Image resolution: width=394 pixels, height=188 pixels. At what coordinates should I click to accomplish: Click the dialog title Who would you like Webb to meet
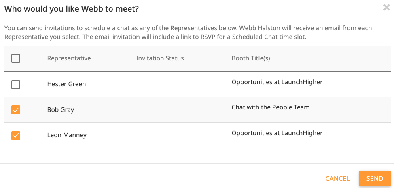point(72,9)
